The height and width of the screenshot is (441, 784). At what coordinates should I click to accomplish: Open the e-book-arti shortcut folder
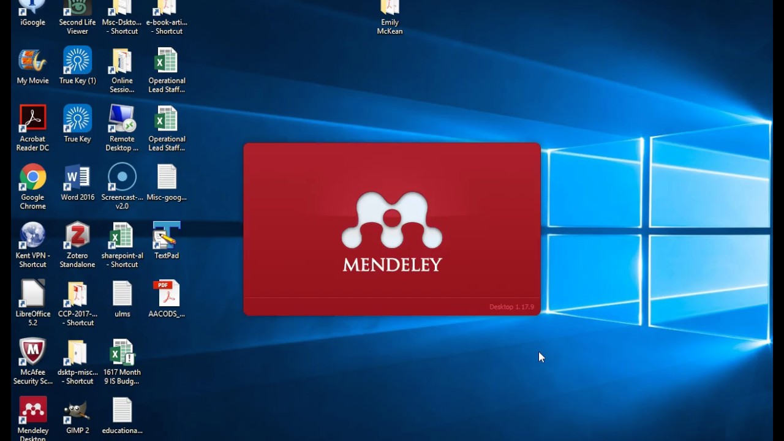[167, 18]
